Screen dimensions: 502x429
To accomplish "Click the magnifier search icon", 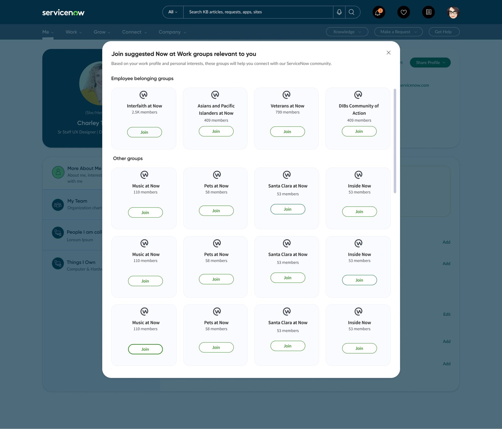I will click(x=352, y=12).
